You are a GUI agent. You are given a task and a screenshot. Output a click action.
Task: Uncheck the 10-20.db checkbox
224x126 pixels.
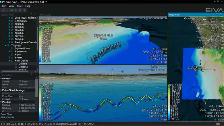(x=12, y=24)
